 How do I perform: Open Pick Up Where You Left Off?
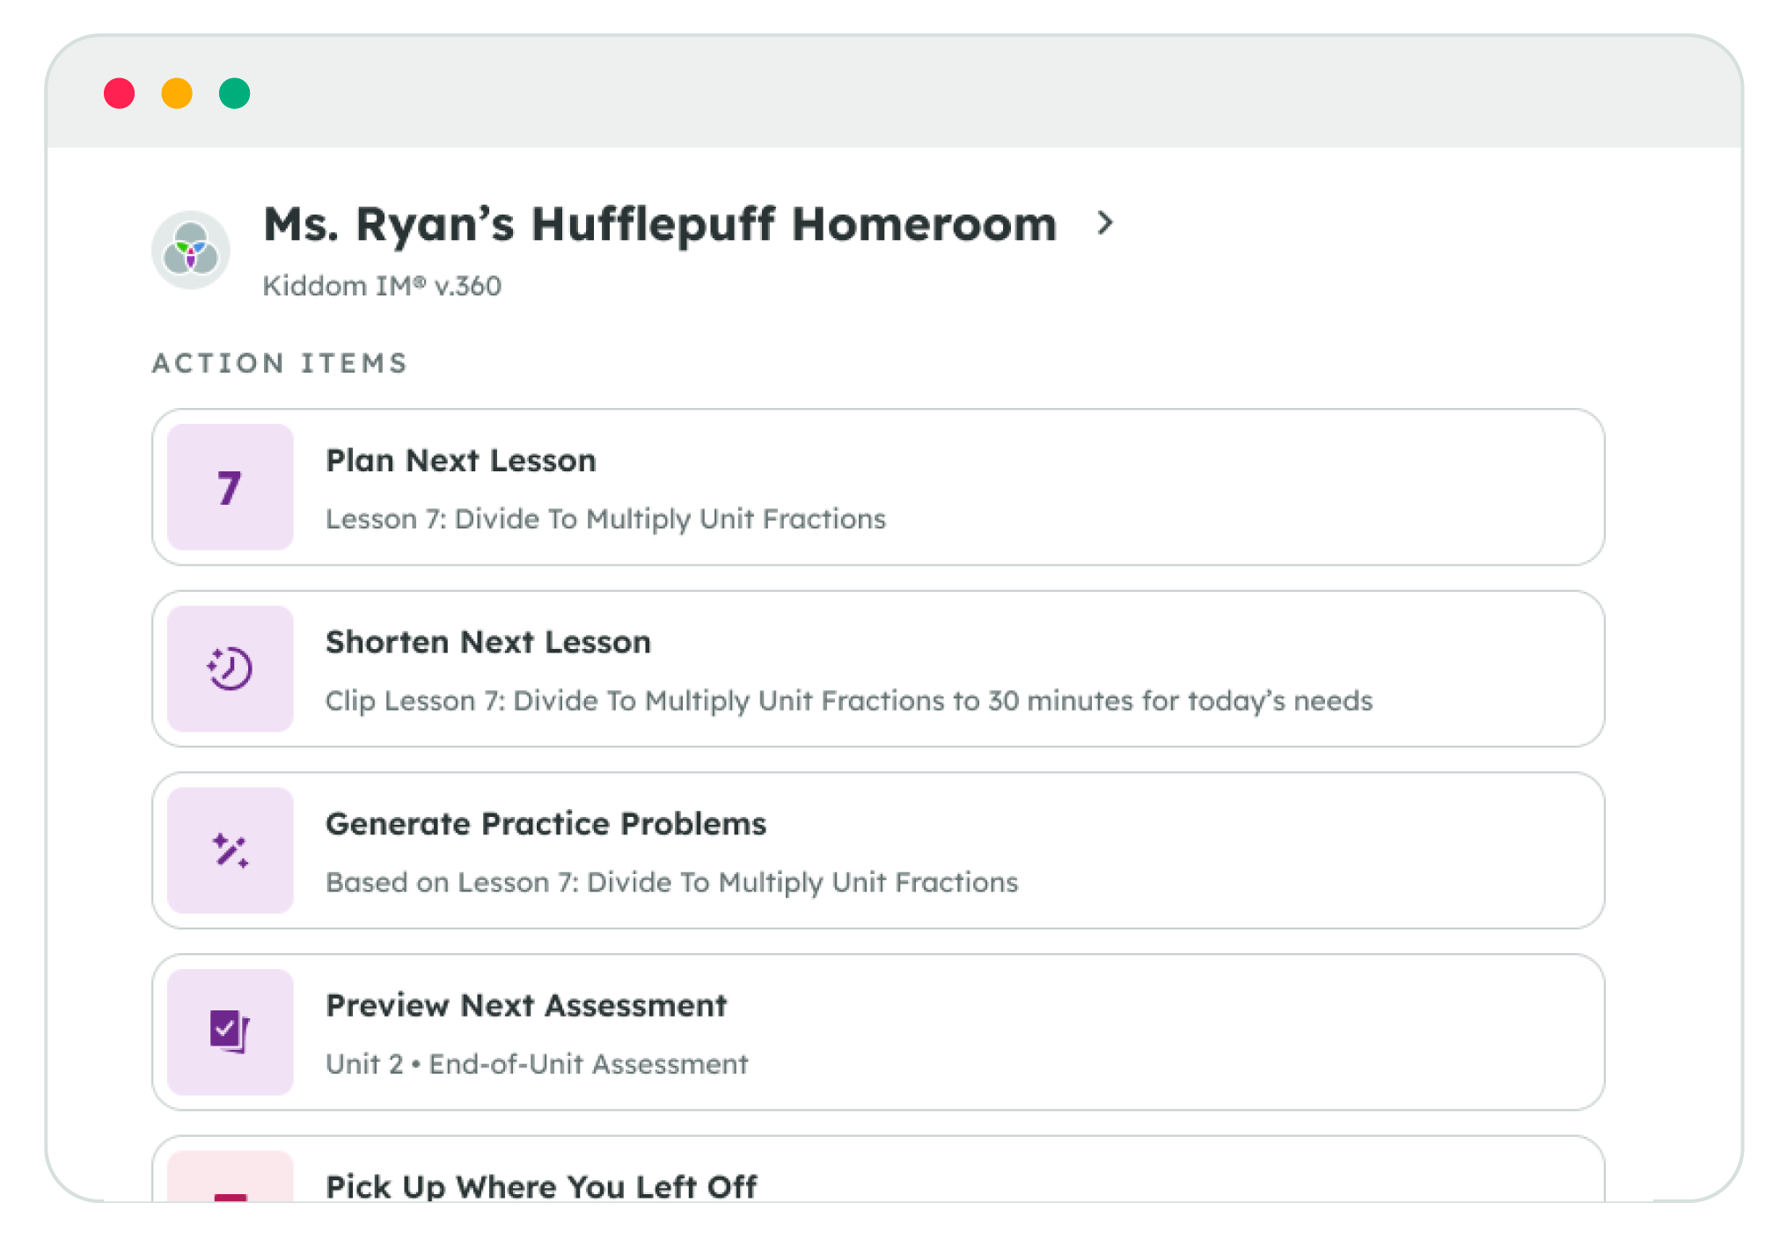[541, 1185]
